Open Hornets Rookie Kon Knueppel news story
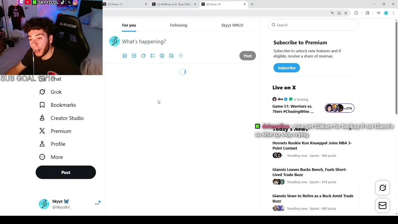The height and width of the screenshot is (224, 398). 312,146
